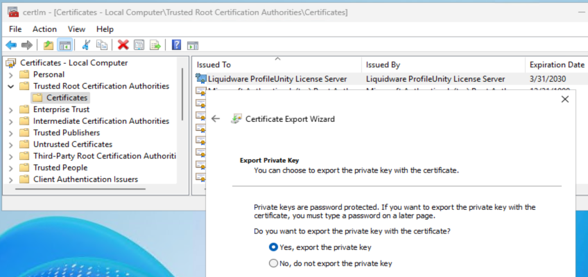Open the View menu
The image size is (588, 277).
pyautogui.click(x=76, y=29)
